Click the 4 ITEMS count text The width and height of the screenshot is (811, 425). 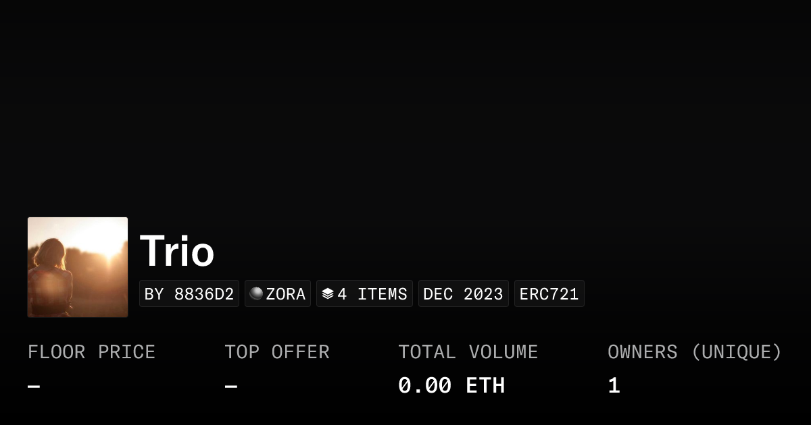[x=372, y=294]
